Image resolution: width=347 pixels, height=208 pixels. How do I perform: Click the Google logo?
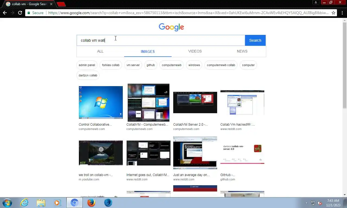click(171, 27)
